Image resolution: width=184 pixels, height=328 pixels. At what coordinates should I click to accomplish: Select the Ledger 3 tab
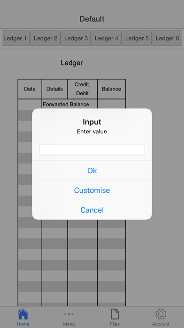[76, 38]
